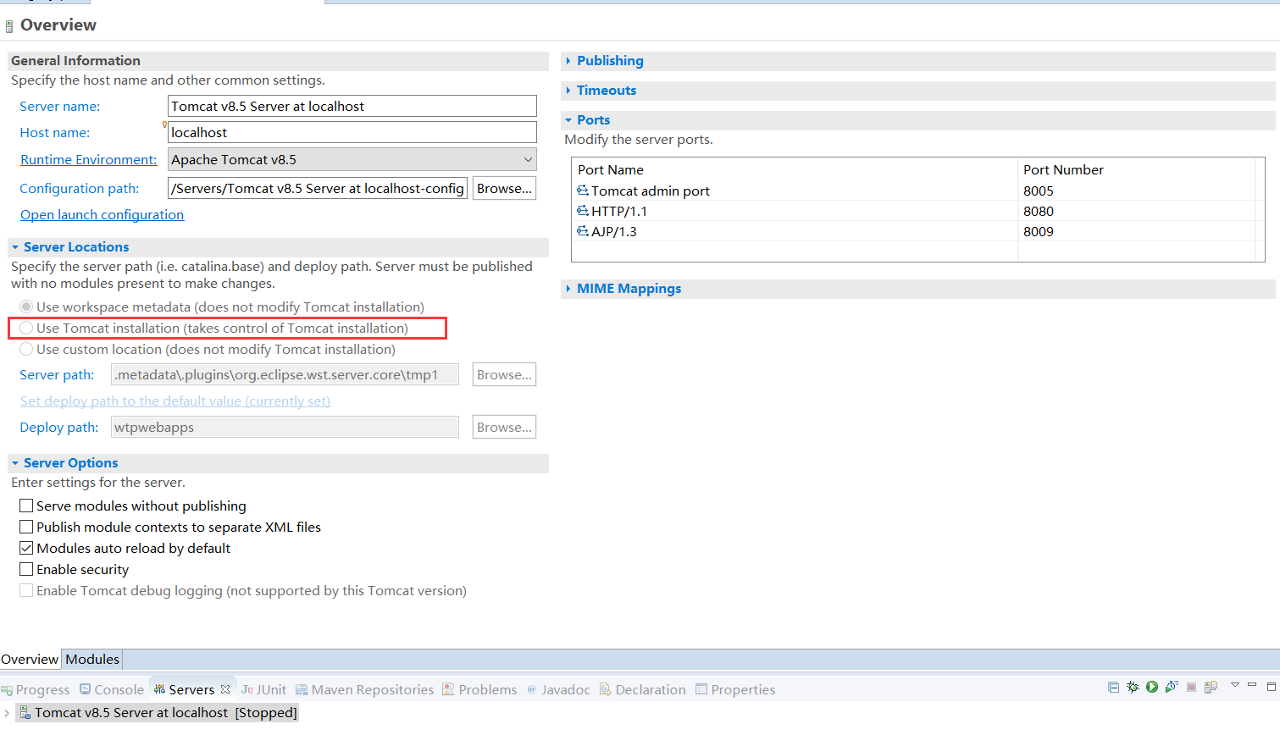Click Browse next to Deploy path
The height and width of the screenshot is (746, 1280).
click(504, 427)
